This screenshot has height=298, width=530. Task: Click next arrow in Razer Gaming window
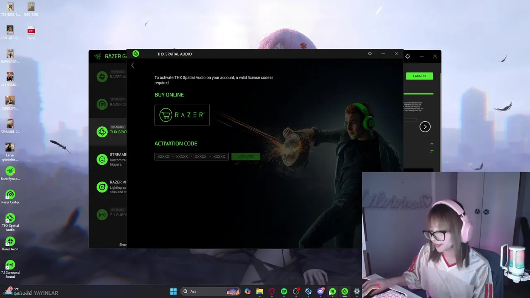[x=425, y=127]
